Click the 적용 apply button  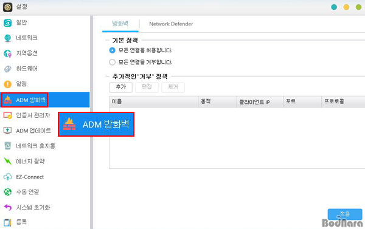[x=345, y=214]
